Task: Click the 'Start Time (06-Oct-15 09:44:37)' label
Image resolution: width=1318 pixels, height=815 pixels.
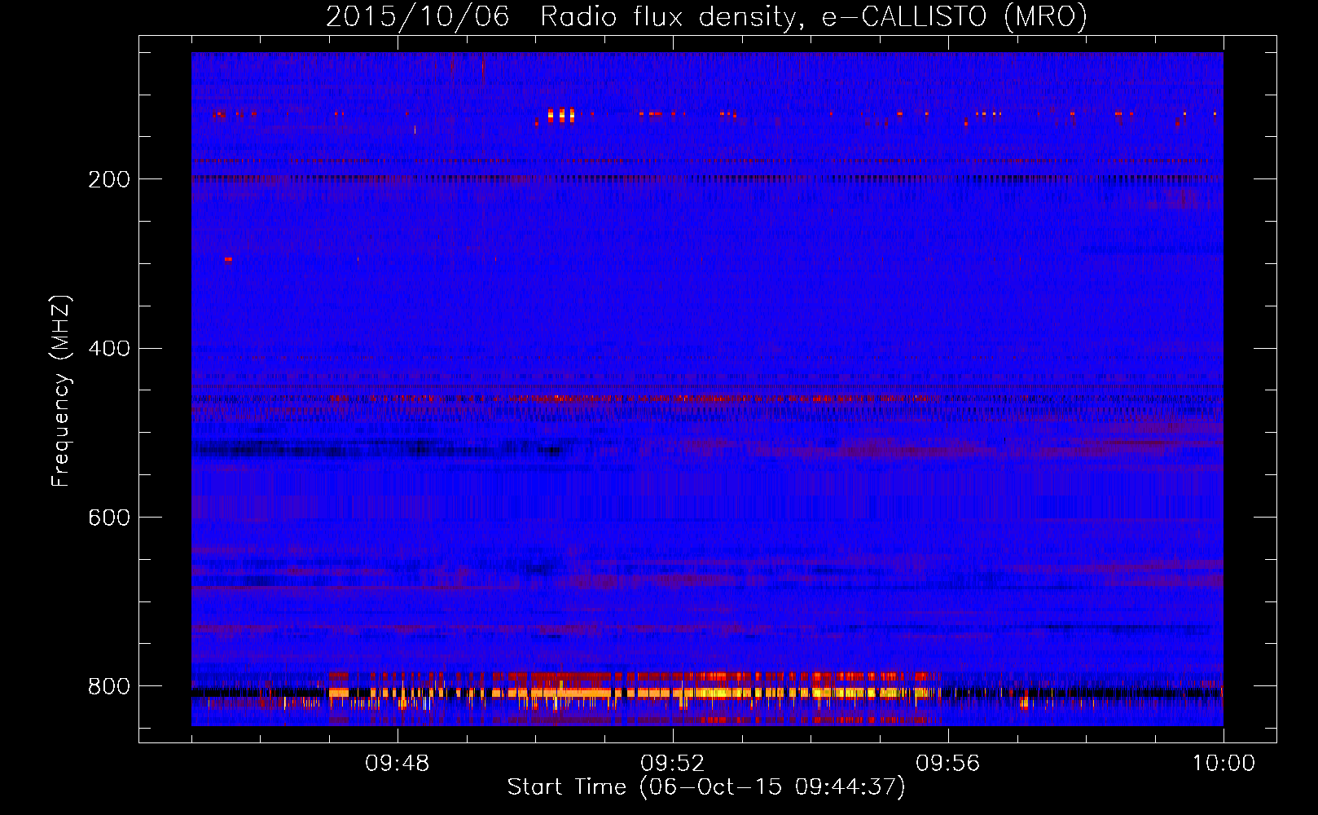Action: (706, 787)
